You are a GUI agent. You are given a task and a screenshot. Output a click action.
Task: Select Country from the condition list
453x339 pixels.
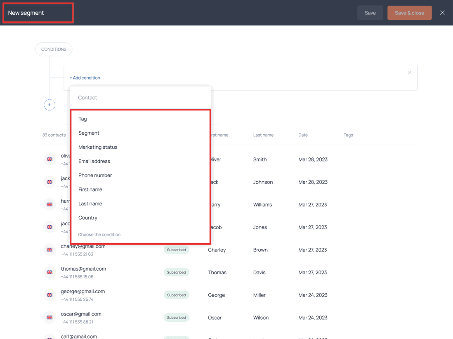[x=88, y=217]
